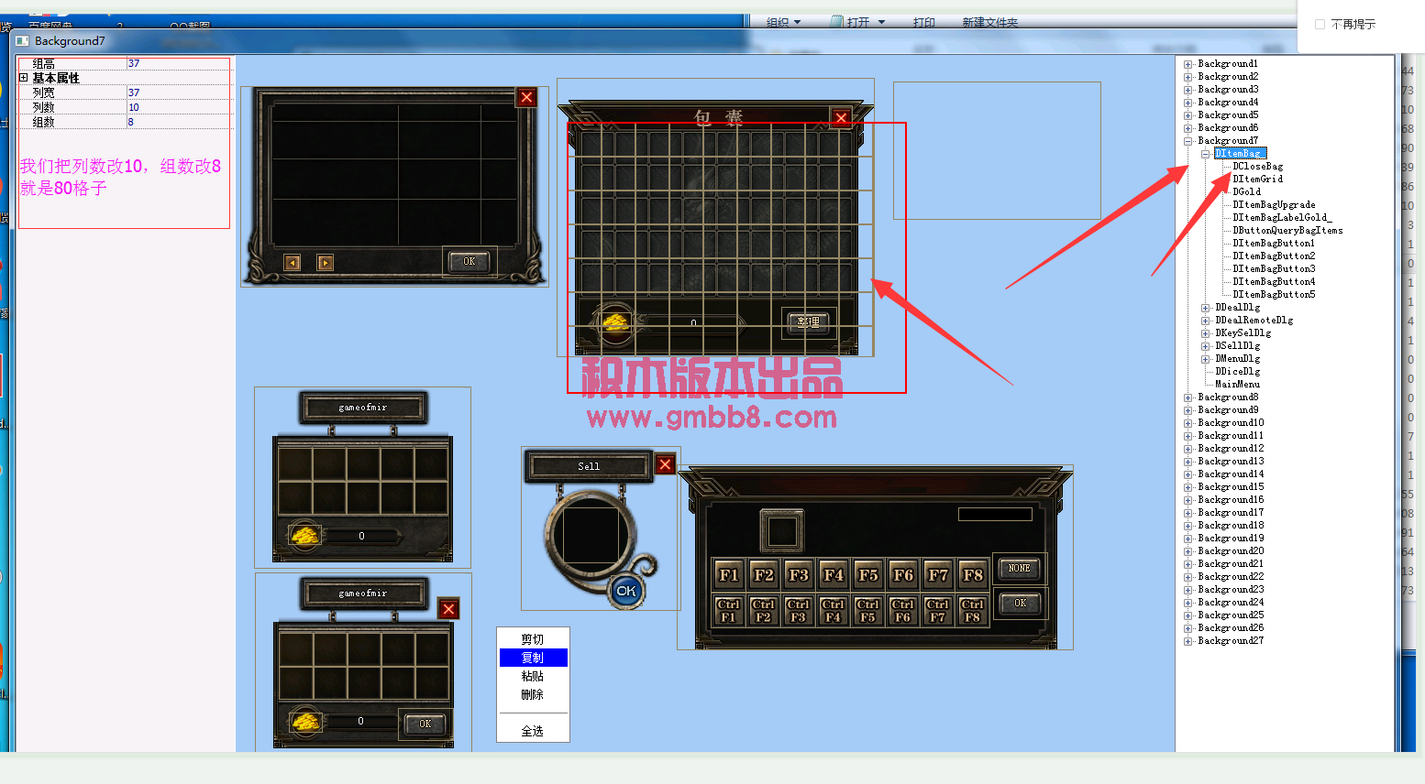Tick the 不再提示 checkbox
Viewport: 1425px width, 784px height.
click(1320, 25)
